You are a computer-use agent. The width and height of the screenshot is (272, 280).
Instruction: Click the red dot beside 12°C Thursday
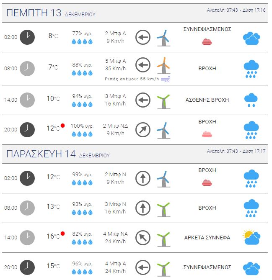62,126
